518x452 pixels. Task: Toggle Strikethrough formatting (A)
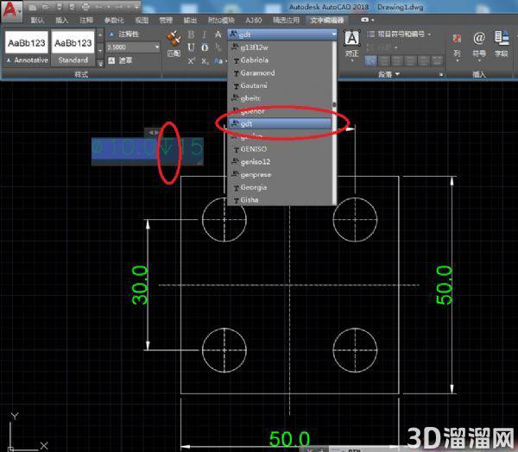click(218, 35)
